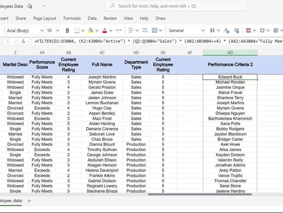Open the font size dropdown

click(x=57, y=31)
